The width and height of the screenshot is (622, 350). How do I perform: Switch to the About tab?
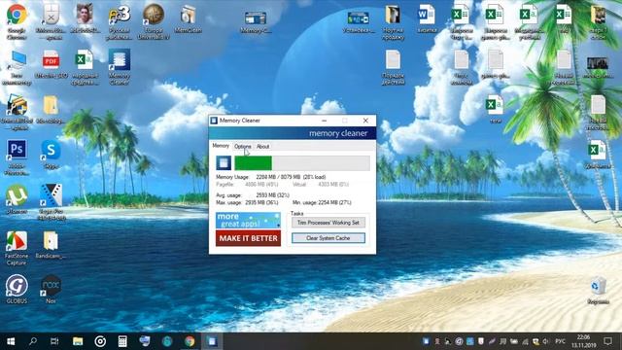pos(262,147)
